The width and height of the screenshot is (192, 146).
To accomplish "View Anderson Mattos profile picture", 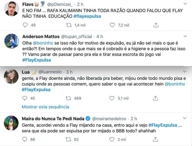I will tap(12, 41).
